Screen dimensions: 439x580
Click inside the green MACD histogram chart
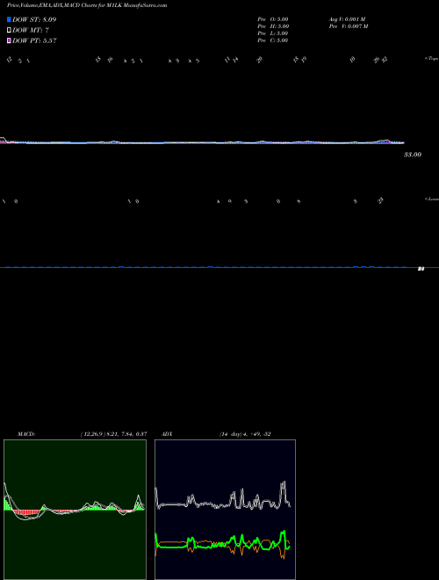tap(75, 510)
